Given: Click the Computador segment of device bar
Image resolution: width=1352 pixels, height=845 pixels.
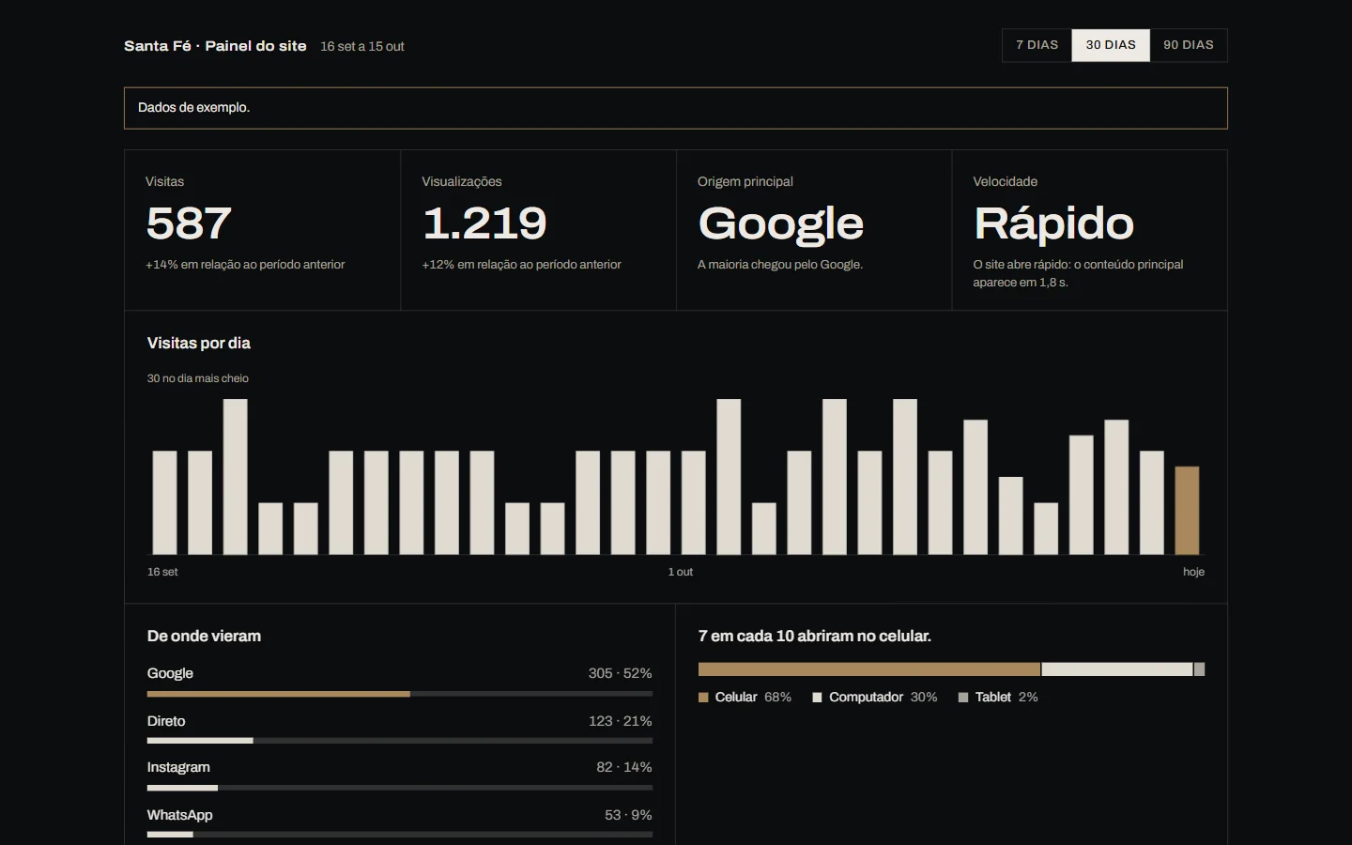Looking at the screenshot, I should tap(1117, 669).
